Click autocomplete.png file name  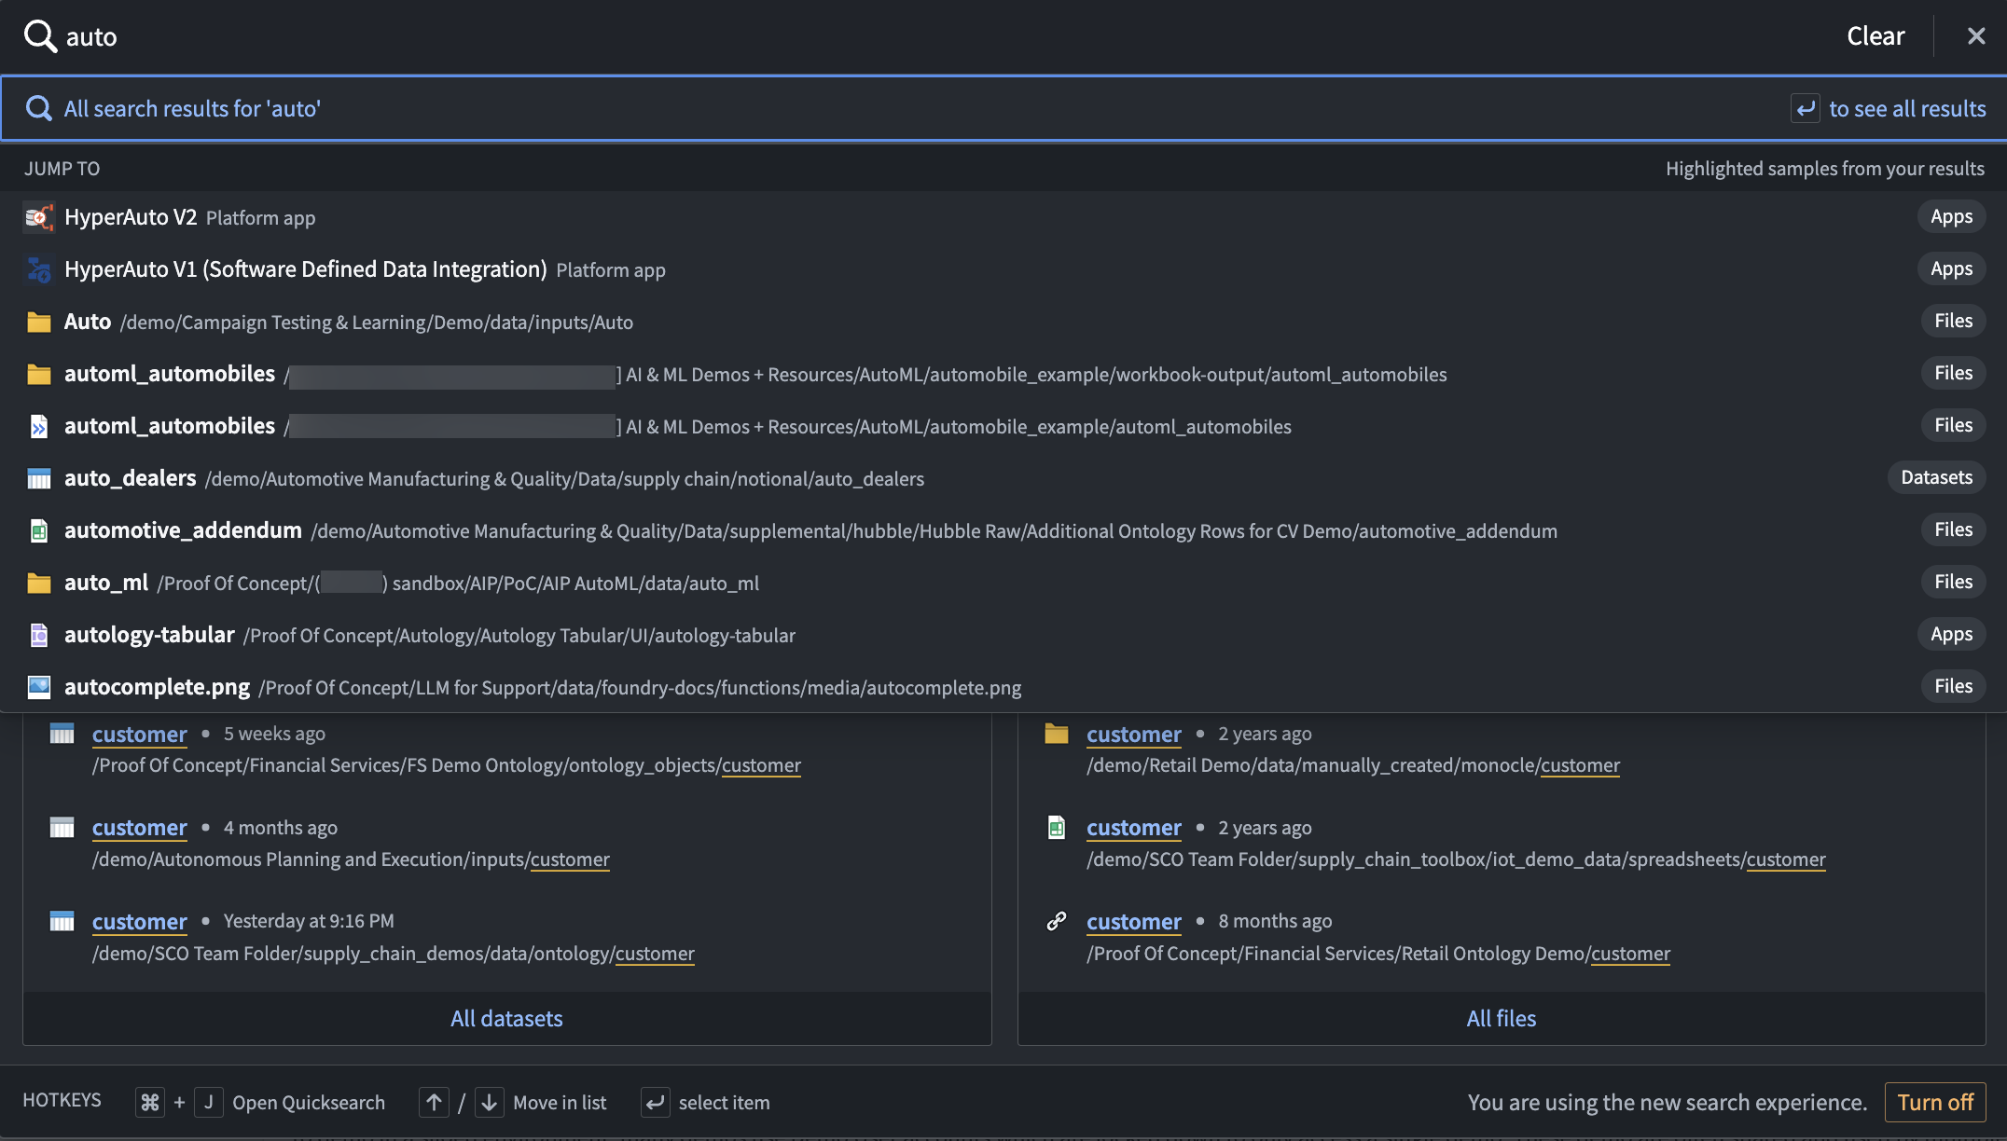[157, 687]
